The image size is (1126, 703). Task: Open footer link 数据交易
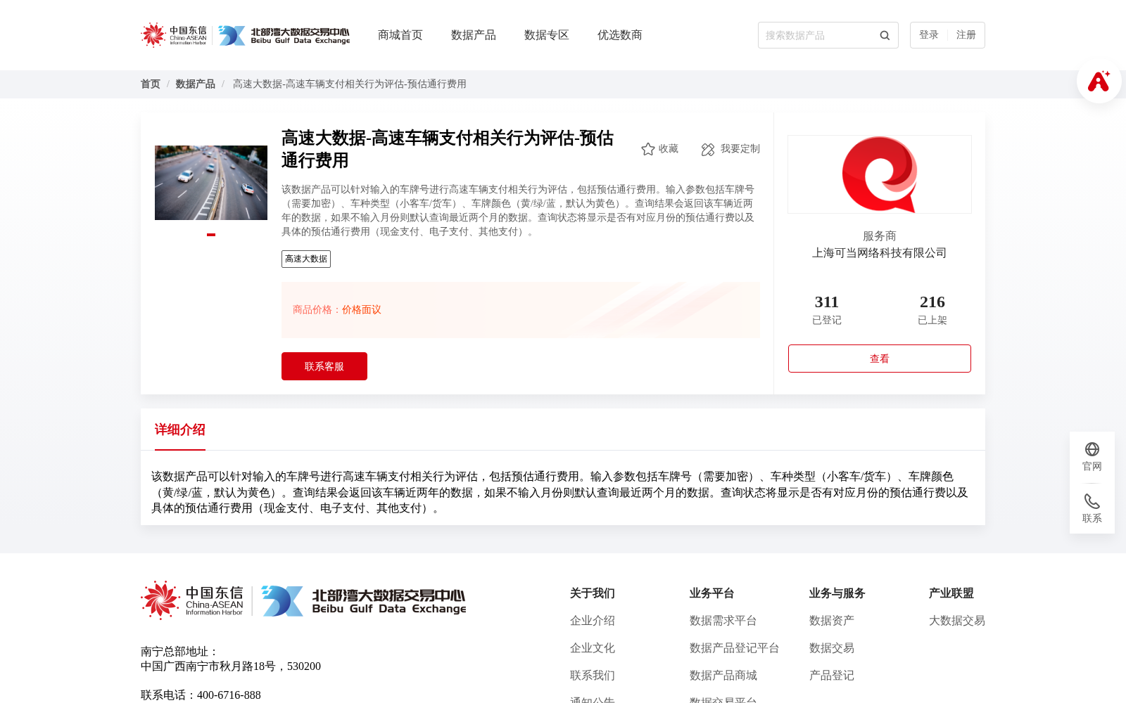[832, 648]
